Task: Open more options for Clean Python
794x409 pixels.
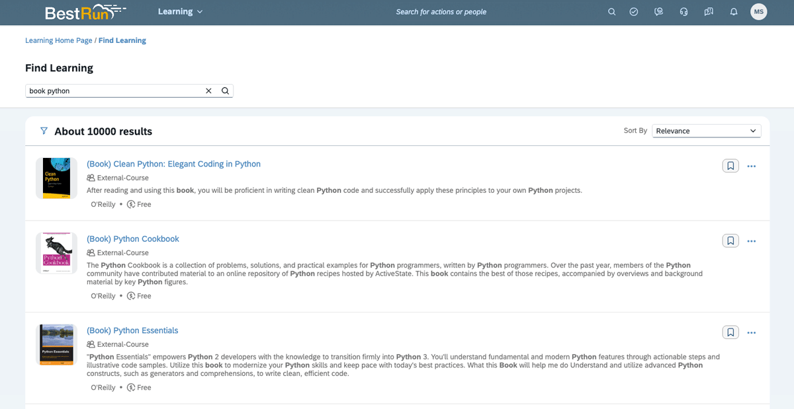Action: (x=751, y=167)
